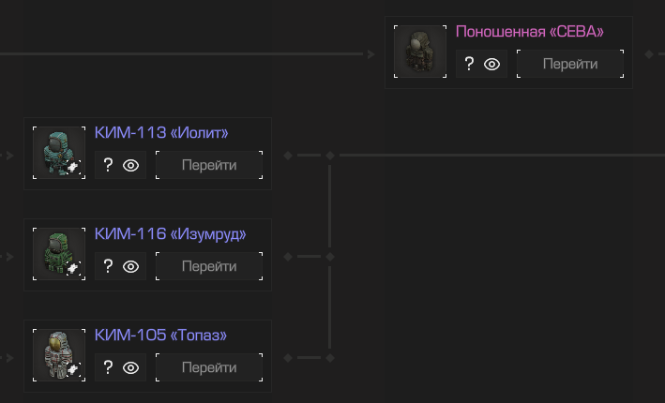665x403 pixels.
Task: Click the КИМ-113 «Иолит» title link
Action: point(161,133)
